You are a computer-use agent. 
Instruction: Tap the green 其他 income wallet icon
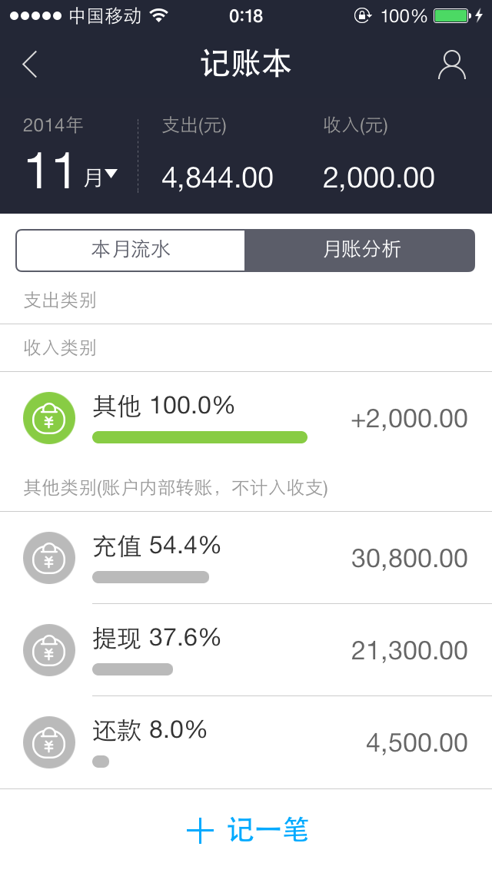click(x=49, y=418)
